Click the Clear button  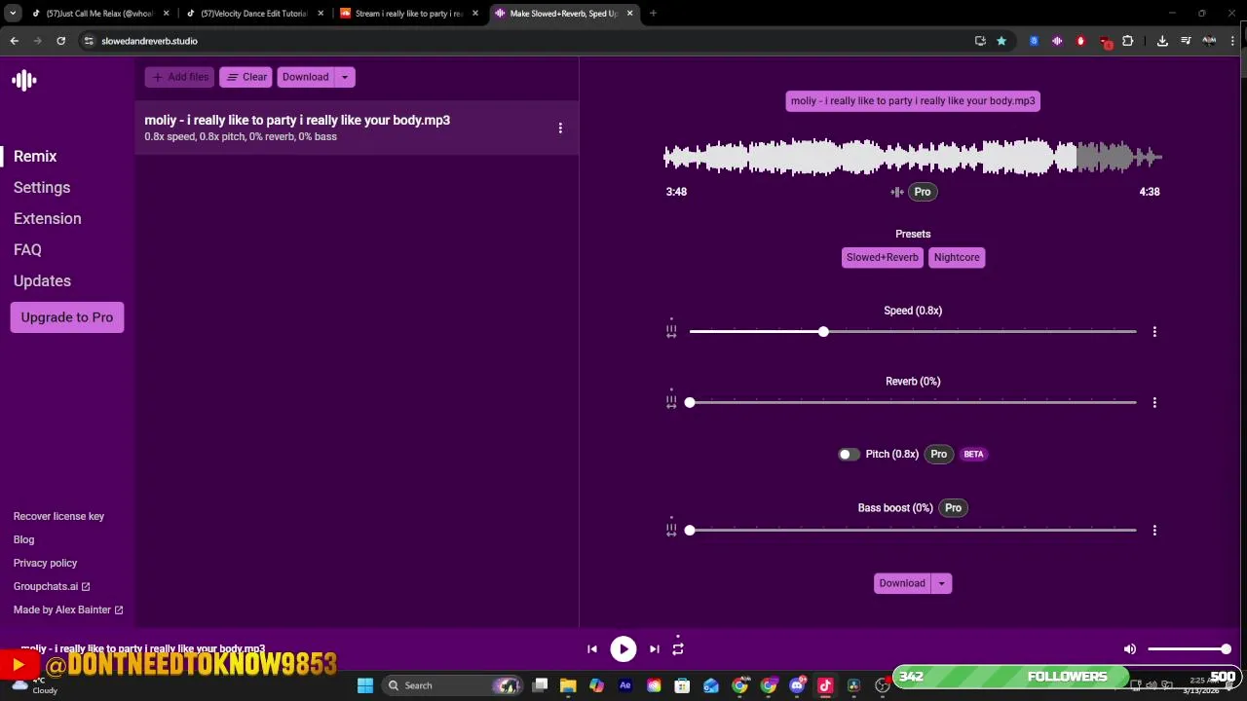246,77
